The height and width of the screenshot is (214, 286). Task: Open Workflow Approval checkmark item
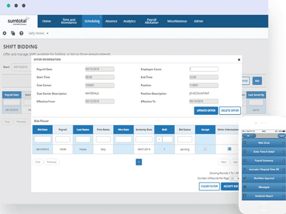tap(265, 178)
